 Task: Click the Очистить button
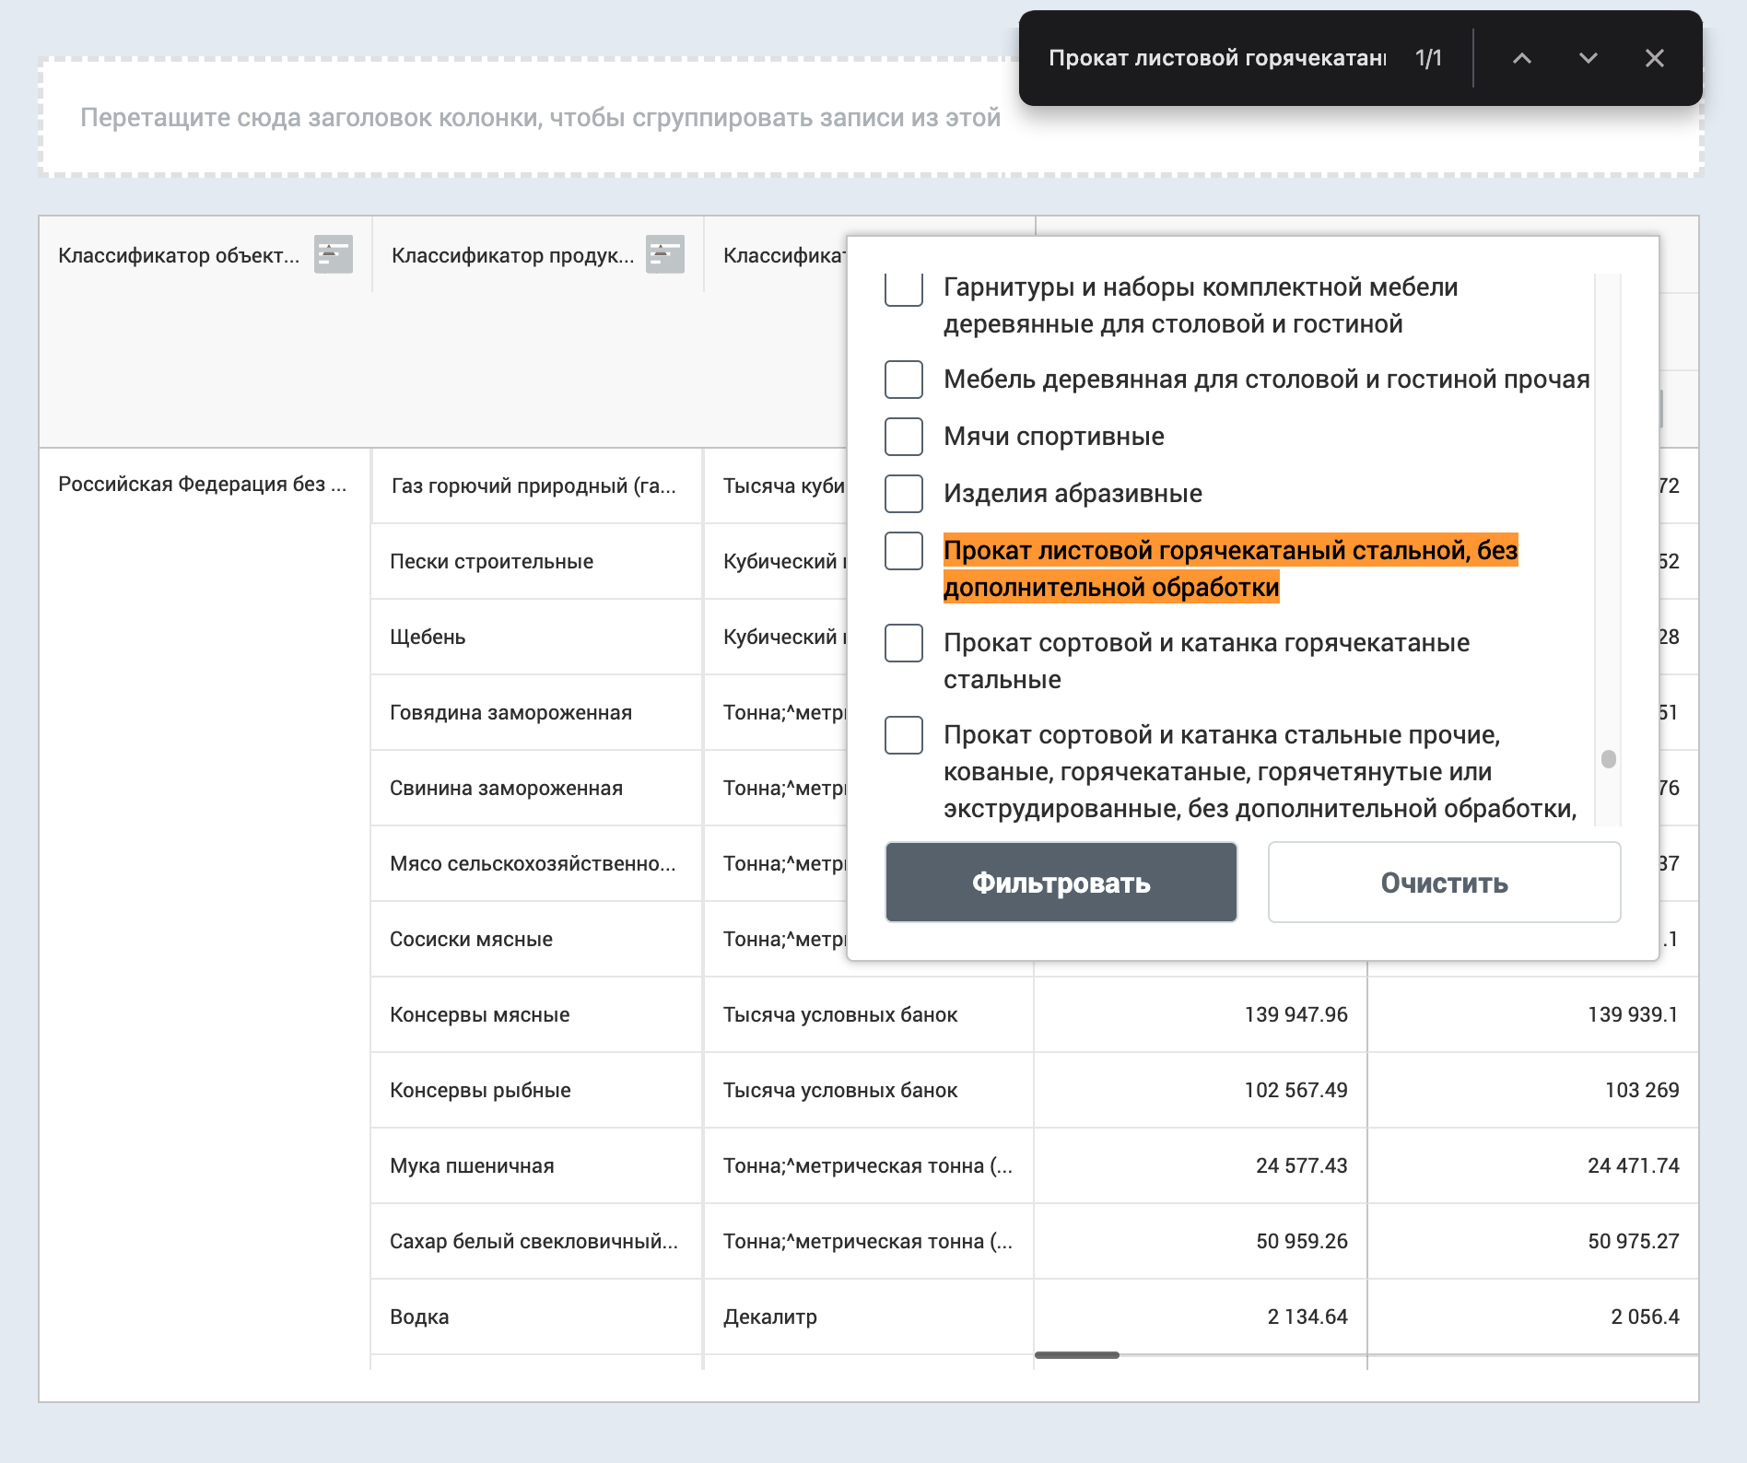(x=1444, y=883)
